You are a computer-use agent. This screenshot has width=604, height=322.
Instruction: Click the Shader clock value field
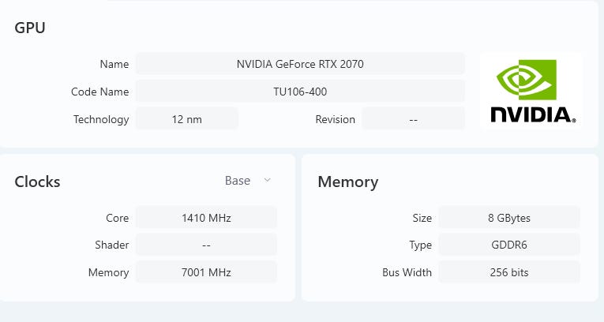point(206,245)
